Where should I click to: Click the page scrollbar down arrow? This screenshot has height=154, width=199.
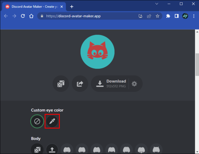point(197,152)
